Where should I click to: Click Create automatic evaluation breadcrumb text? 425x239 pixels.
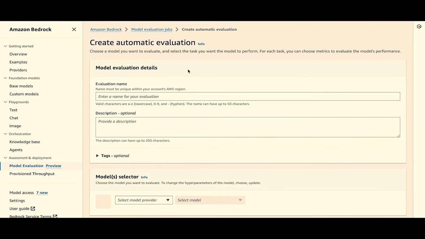tap(209, 29)
